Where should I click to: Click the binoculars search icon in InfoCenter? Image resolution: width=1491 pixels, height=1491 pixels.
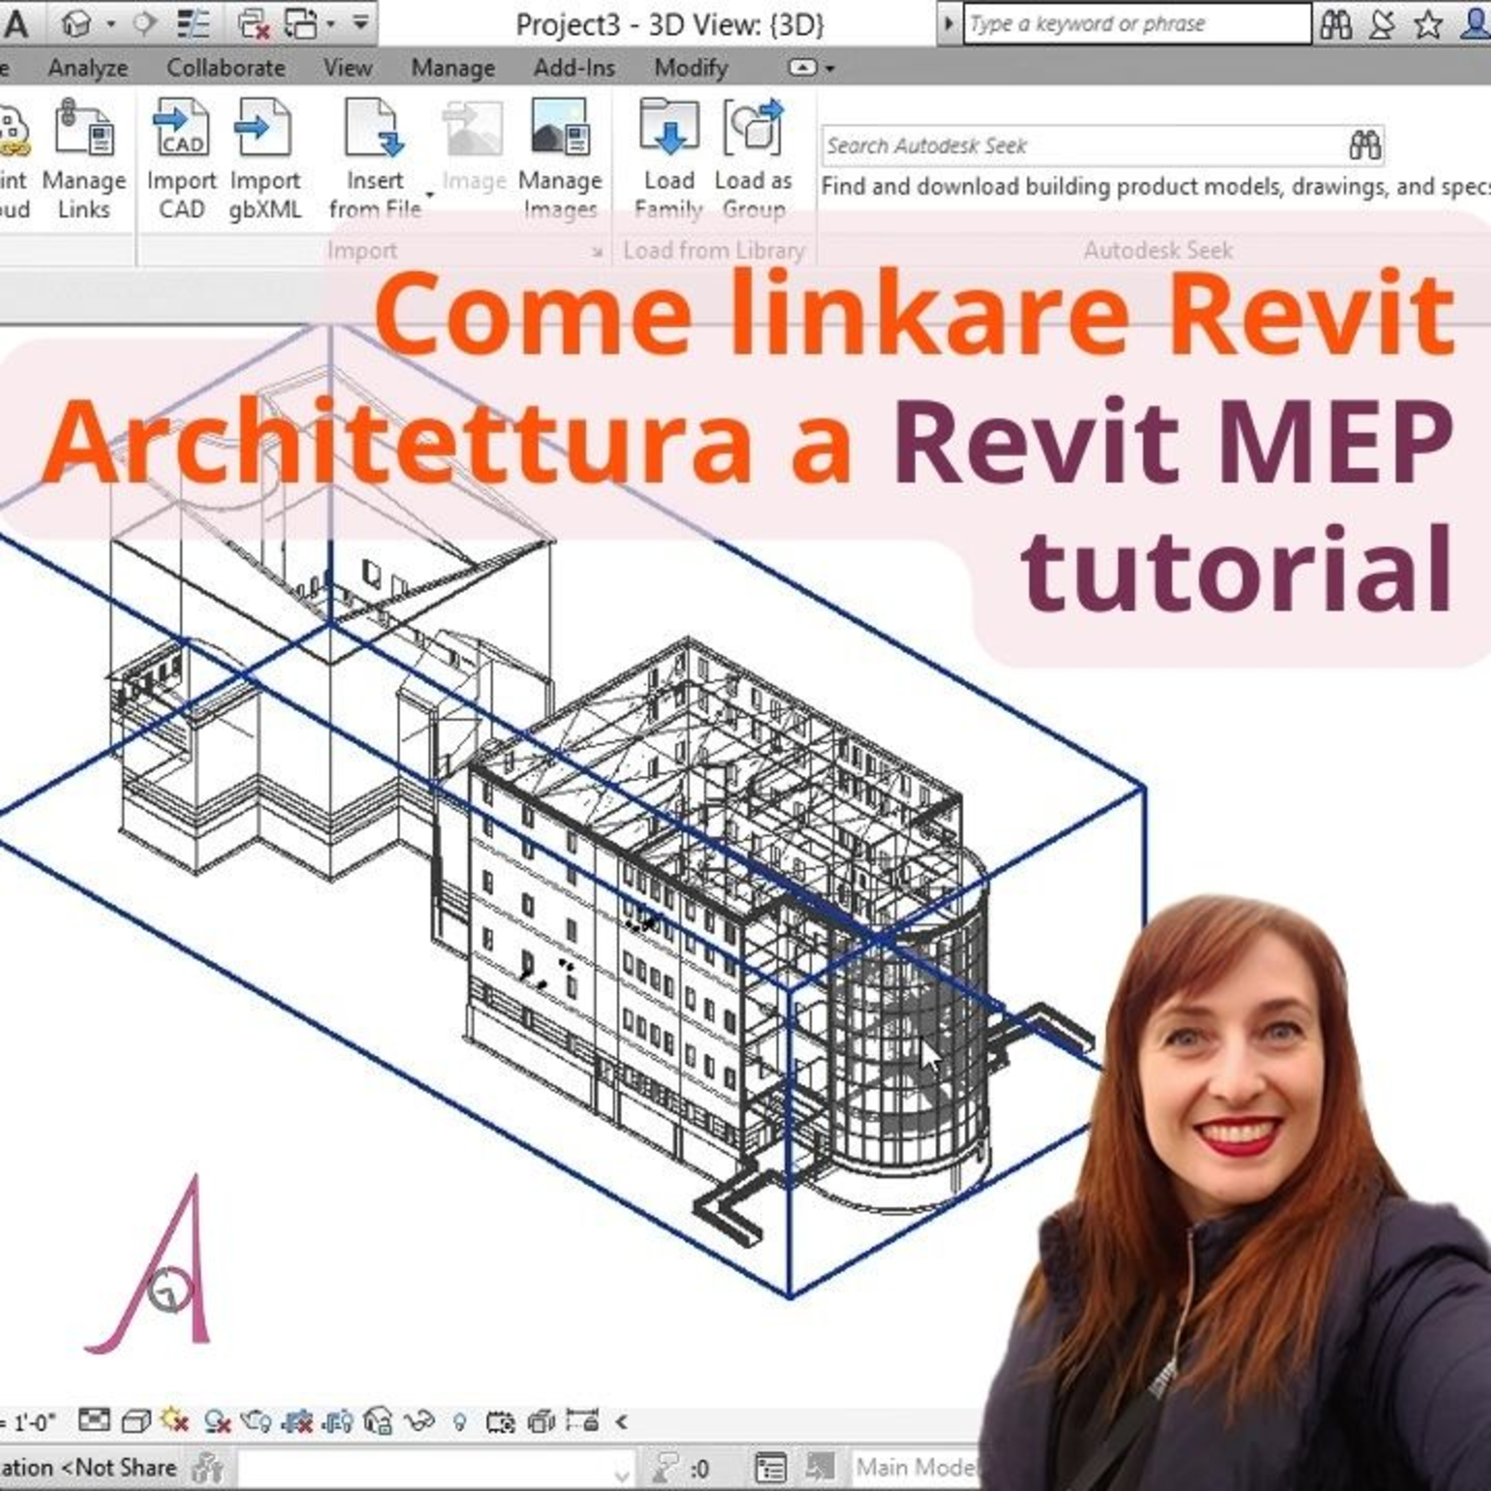pyautogui.click(x=1336, y=25)
